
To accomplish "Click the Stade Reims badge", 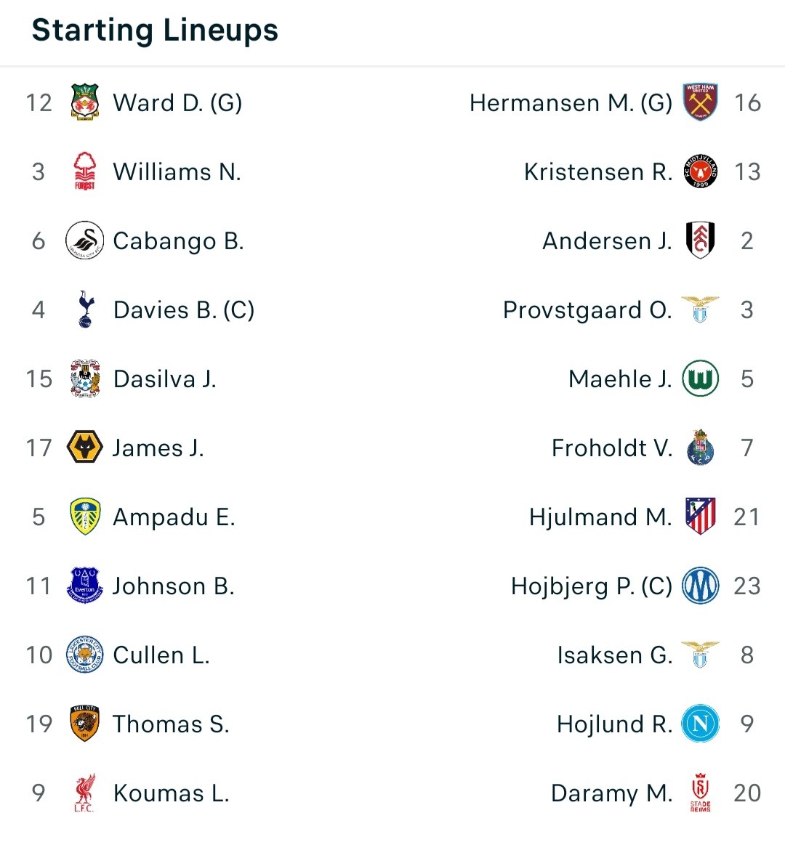I will [700, 793].
